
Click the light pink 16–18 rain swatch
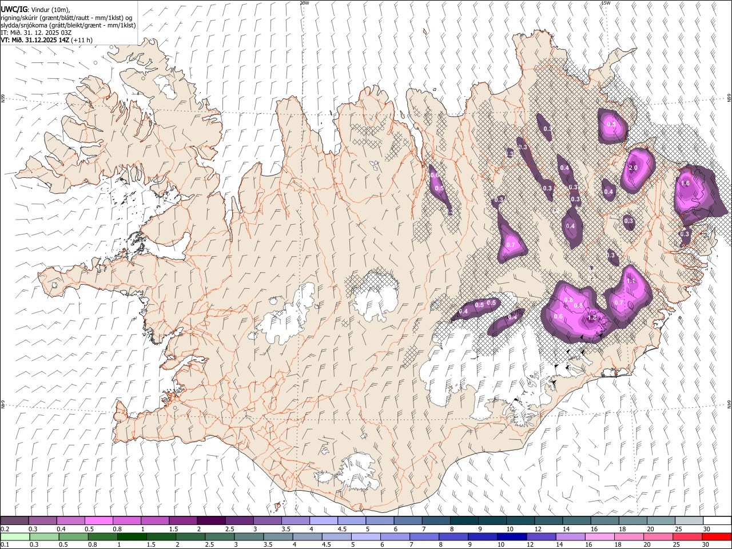[x=599, y=537]
